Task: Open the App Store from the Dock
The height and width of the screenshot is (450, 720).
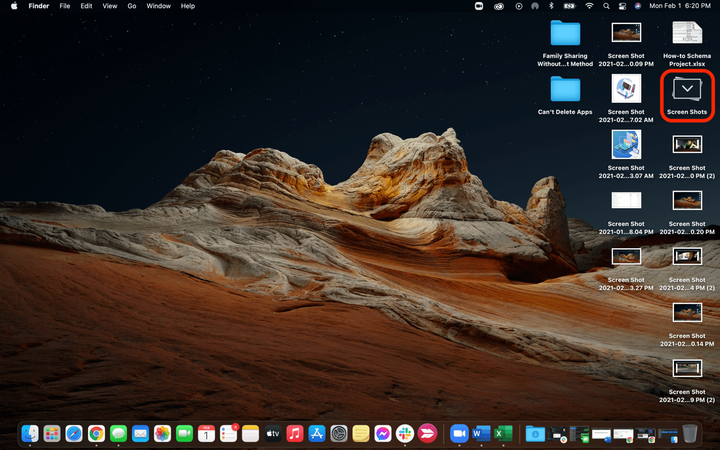Action: (x=317, y=434)
